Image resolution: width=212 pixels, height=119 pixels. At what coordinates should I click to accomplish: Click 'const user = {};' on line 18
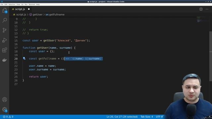42,52
